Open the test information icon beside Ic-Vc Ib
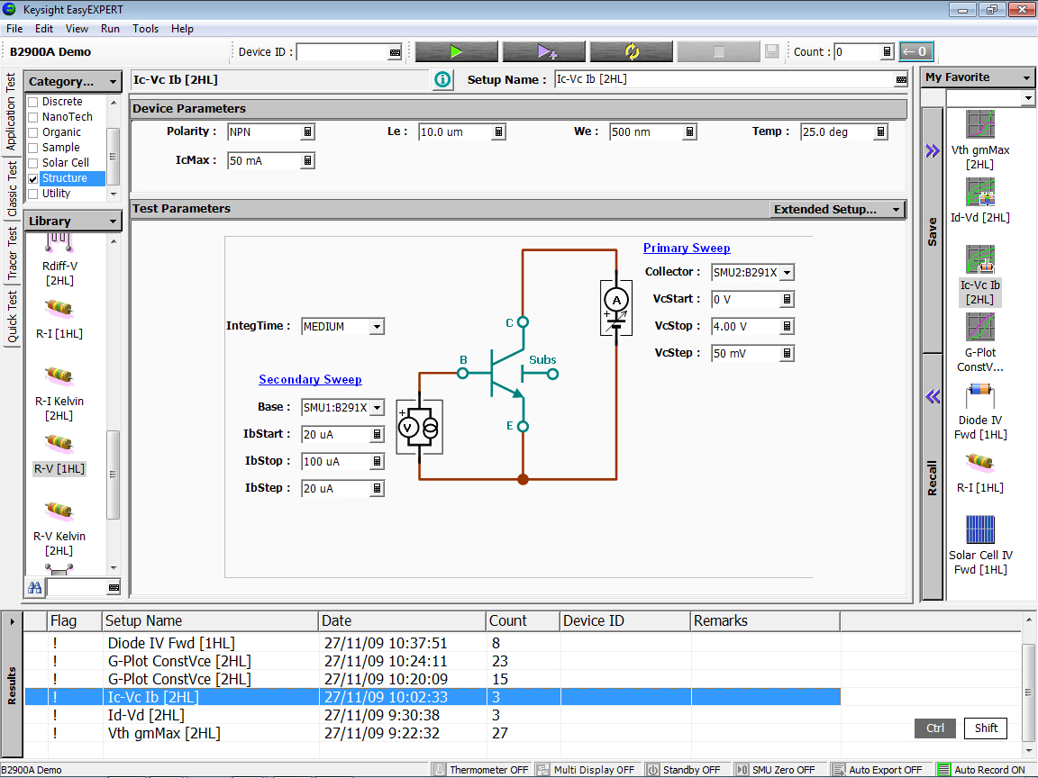 point(442,80)
